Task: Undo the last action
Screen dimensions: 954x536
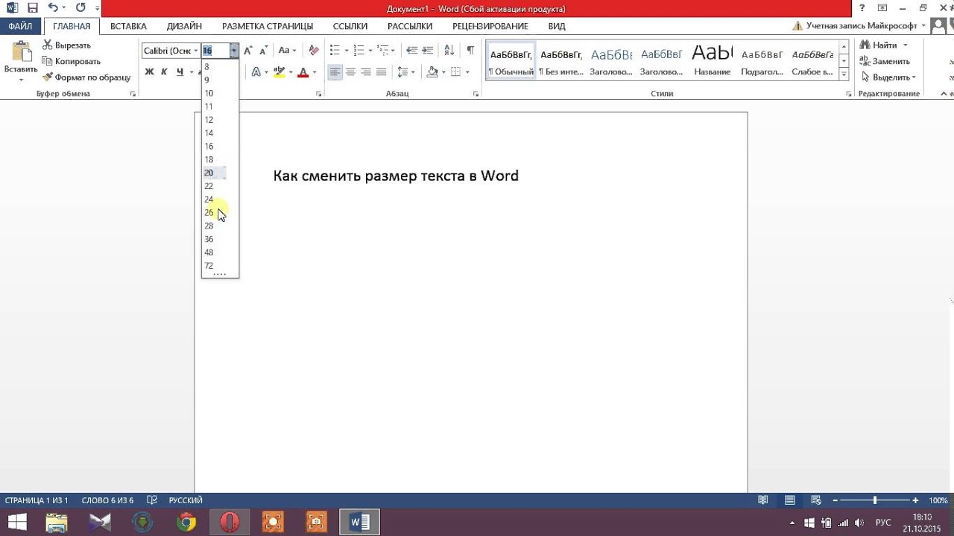Action: pyautogui.click(x=53, y=8)
